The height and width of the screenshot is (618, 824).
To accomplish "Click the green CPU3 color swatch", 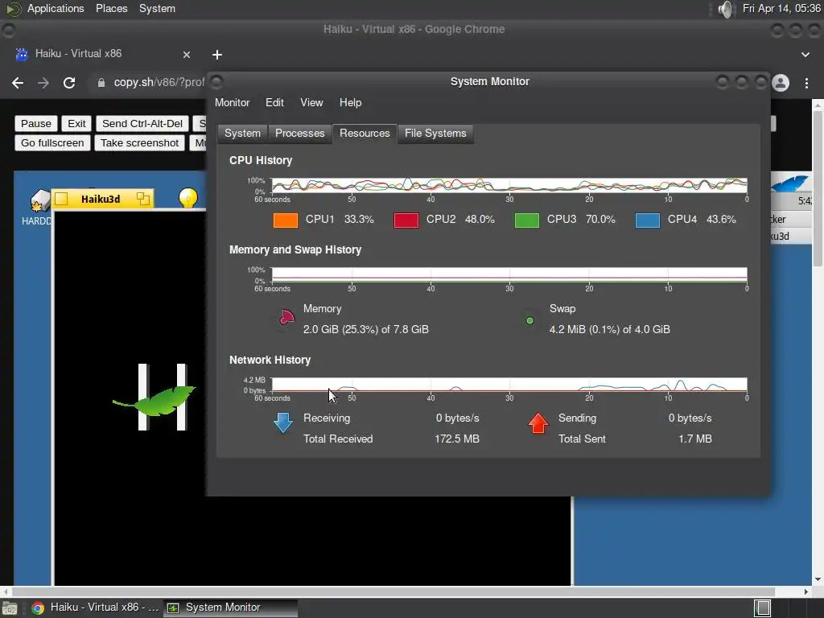I will pos(527,220).
